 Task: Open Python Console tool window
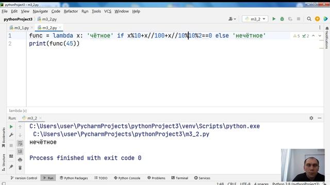[127, 178]
